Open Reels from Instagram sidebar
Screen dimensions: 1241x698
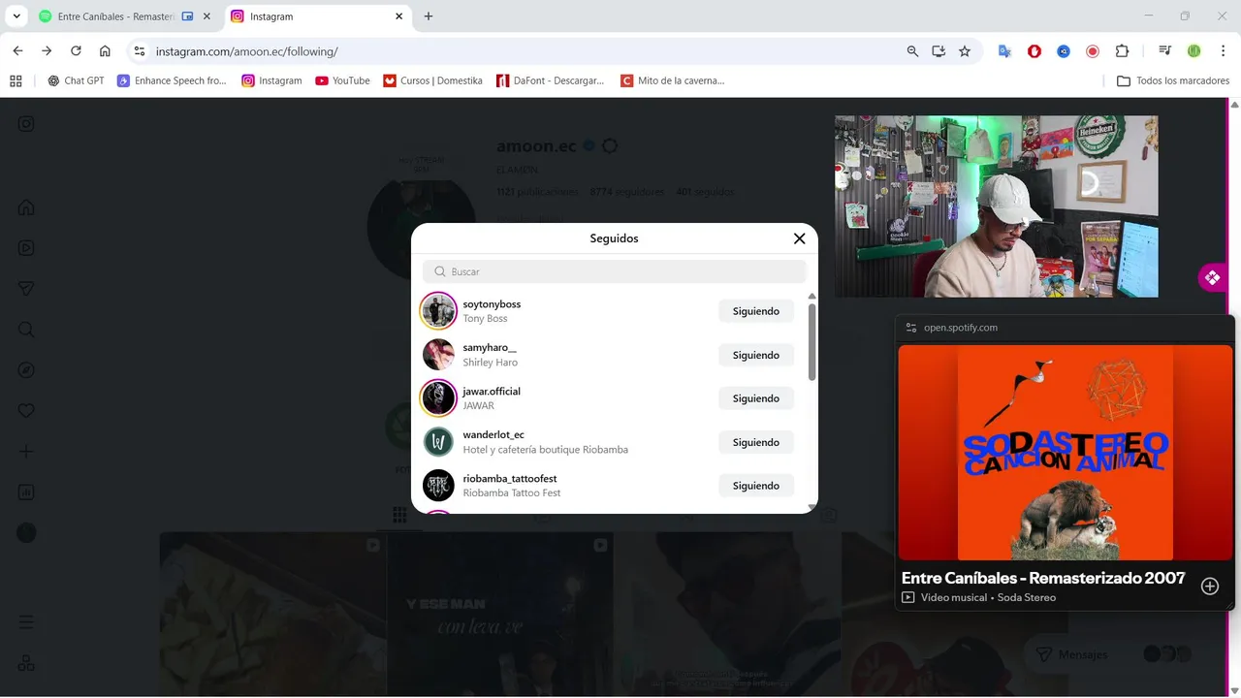click(26, 248)
